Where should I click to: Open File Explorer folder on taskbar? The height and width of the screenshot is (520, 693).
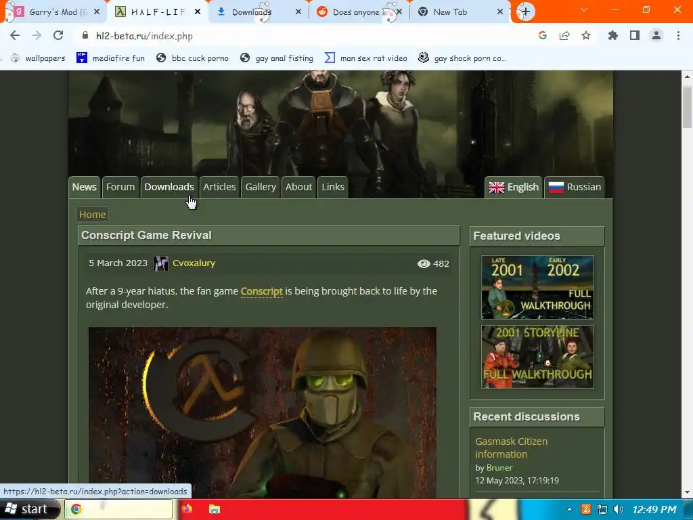(x=215, y=509)
